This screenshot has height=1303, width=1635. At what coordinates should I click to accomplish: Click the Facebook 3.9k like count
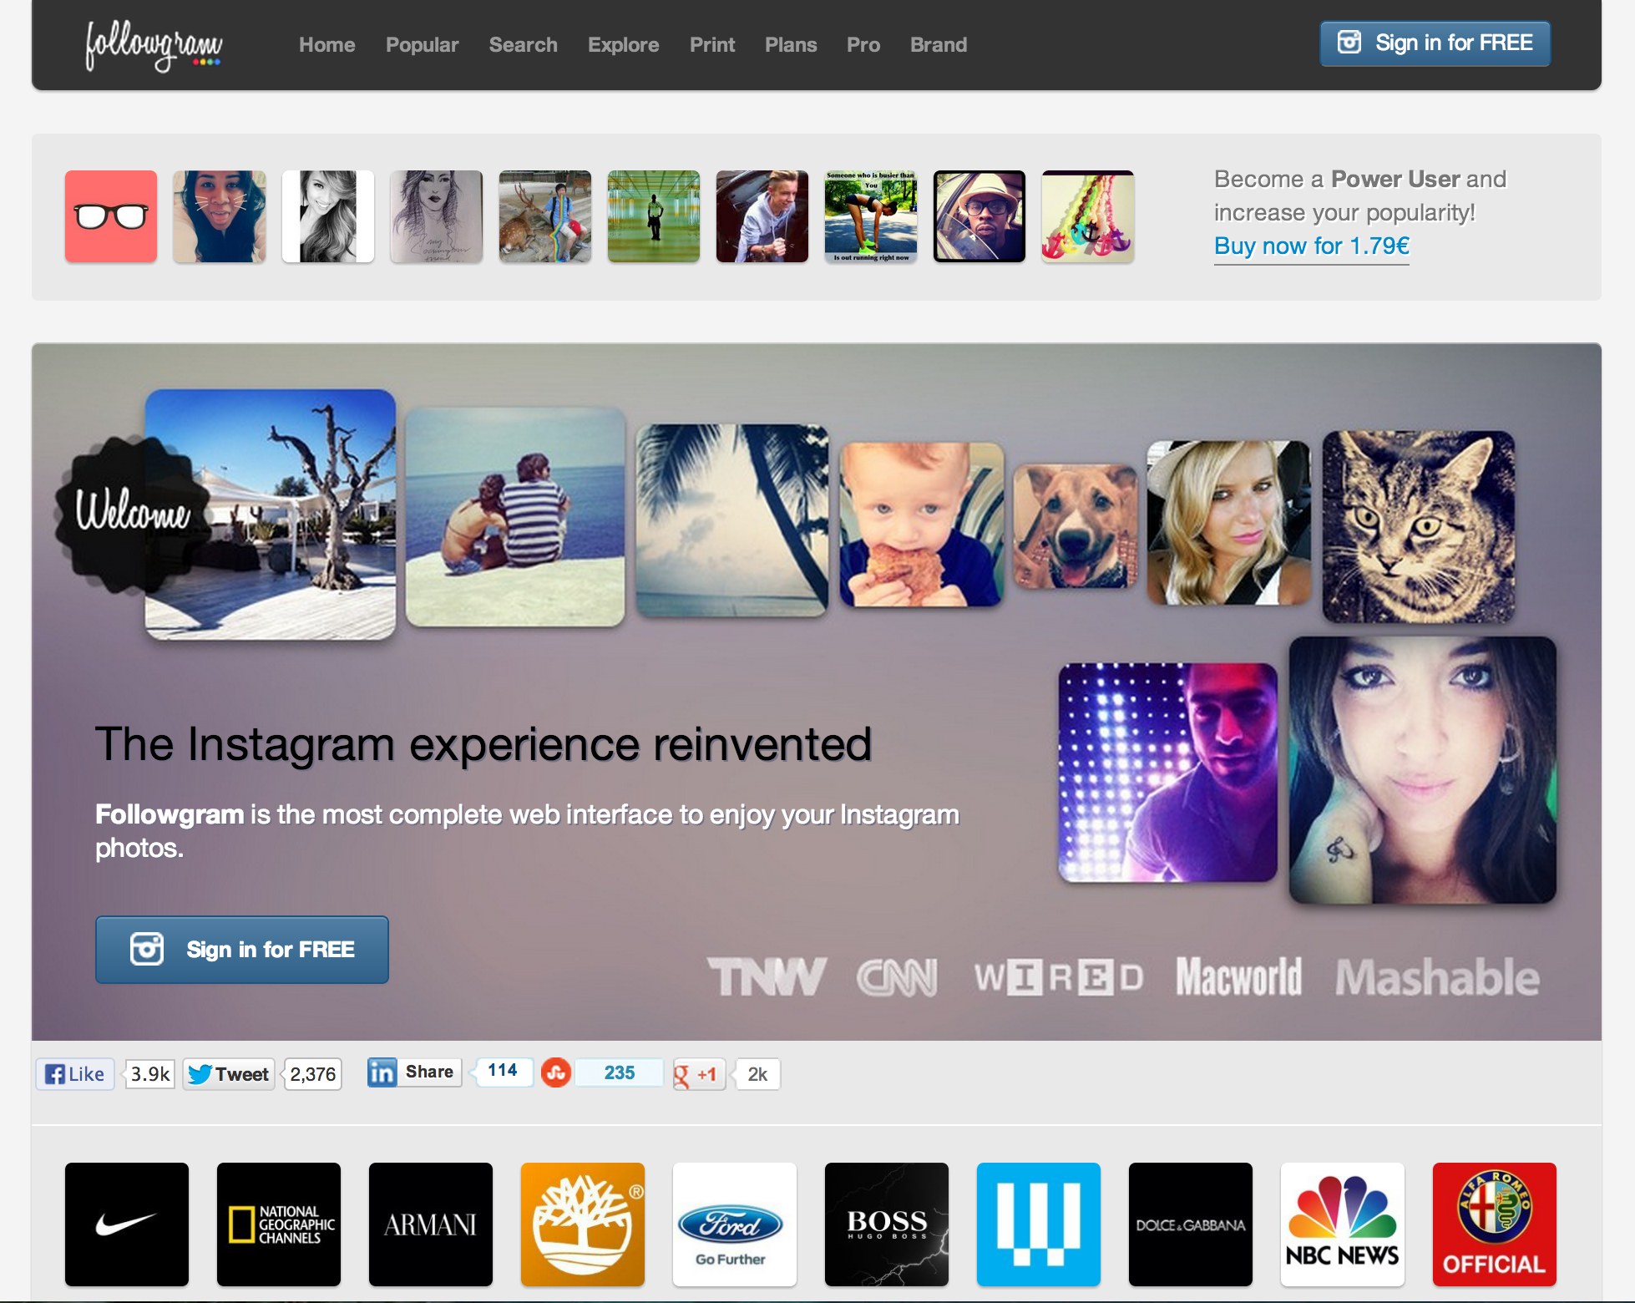(x=150, y=1074)
